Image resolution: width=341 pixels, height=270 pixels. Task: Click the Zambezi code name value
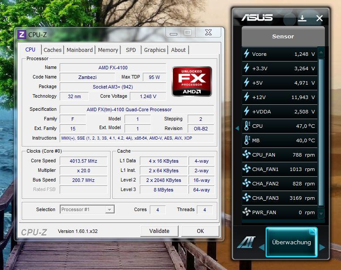(x=88, y=77)
